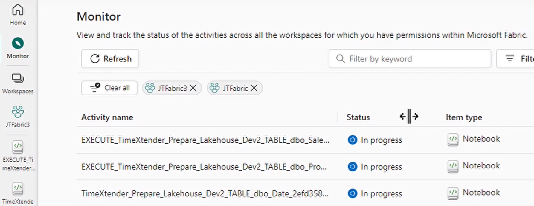The height and width of the screenshot is (206, 534).
Task: Sort by the Status column header
Action: click(358, 117)
